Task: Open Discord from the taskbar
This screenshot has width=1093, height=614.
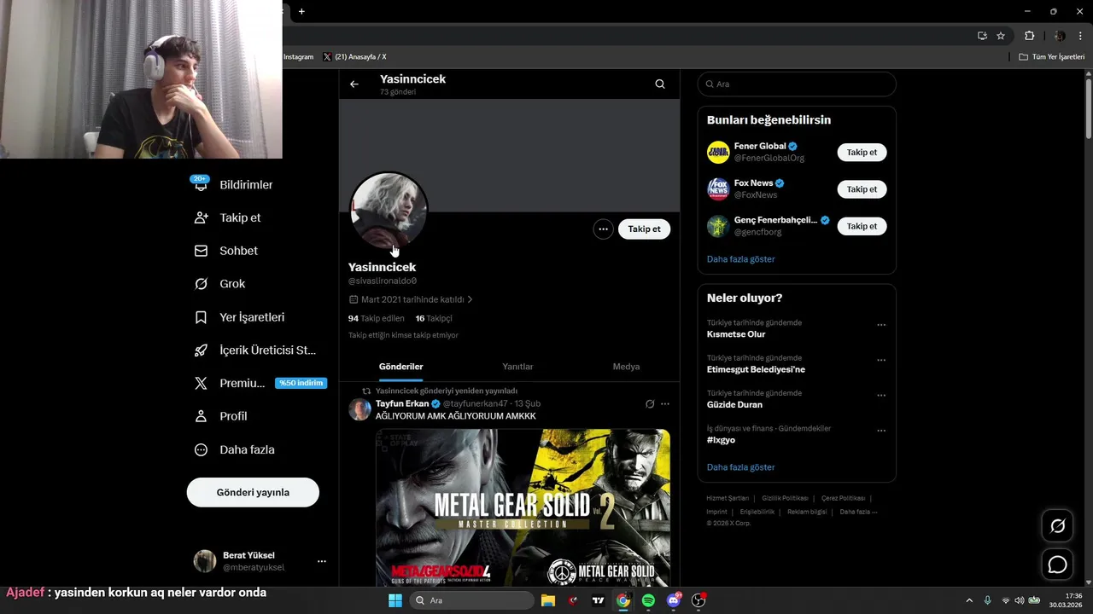Action: (x=674, y=600)
